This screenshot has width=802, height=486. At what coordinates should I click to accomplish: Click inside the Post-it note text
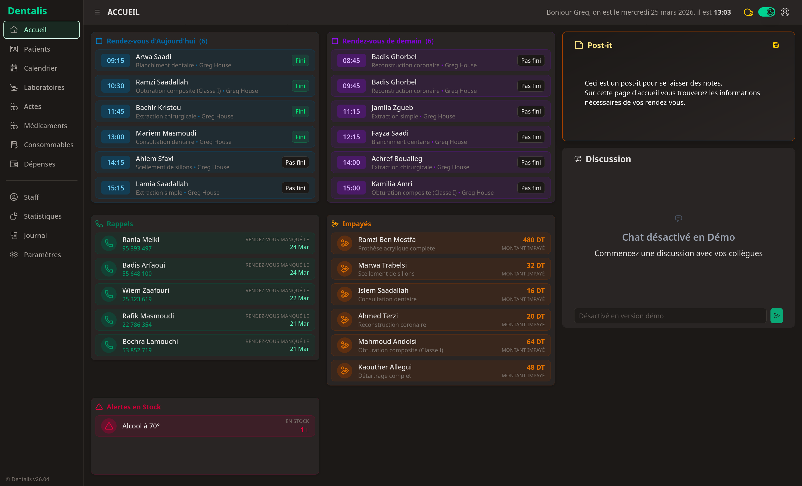pos(672,93)
